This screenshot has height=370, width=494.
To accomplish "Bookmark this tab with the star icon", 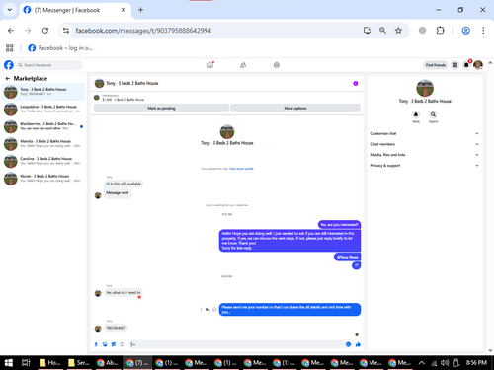I will click(x=398, y=31).
